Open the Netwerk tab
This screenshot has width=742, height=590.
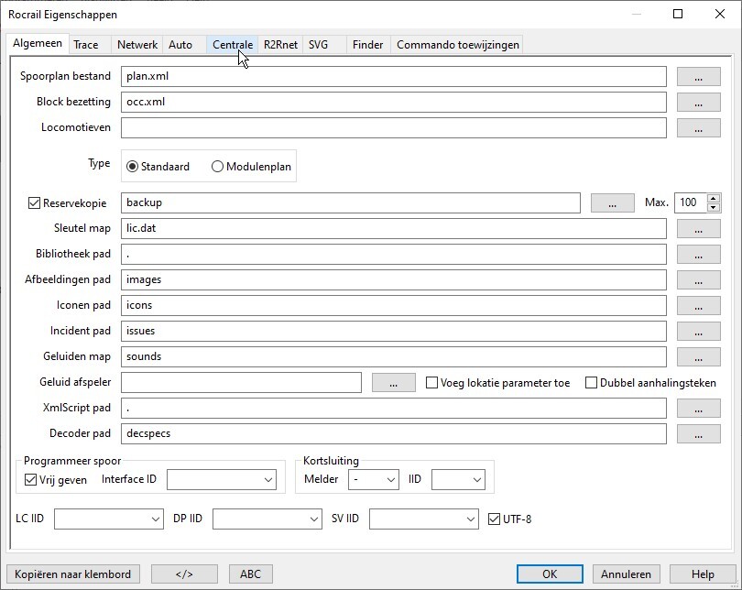tap(137, 45)
